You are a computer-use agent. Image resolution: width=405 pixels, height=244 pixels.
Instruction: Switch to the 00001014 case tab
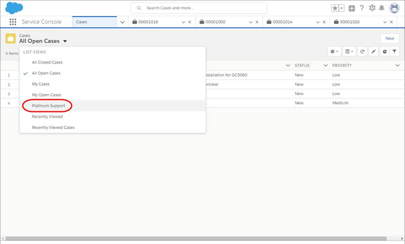283,22
